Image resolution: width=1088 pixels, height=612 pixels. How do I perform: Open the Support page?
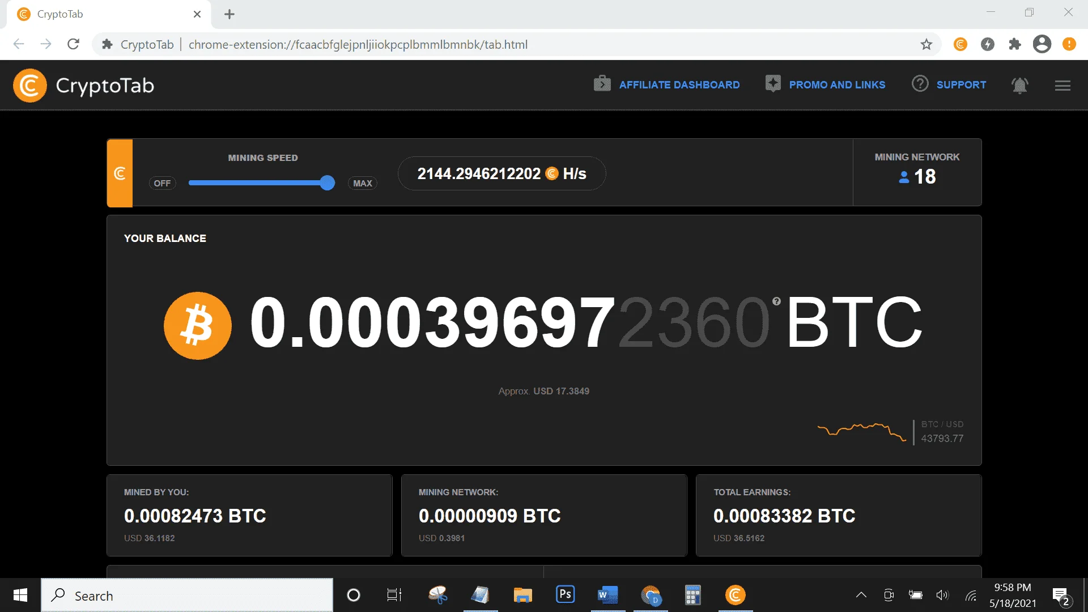949,84
